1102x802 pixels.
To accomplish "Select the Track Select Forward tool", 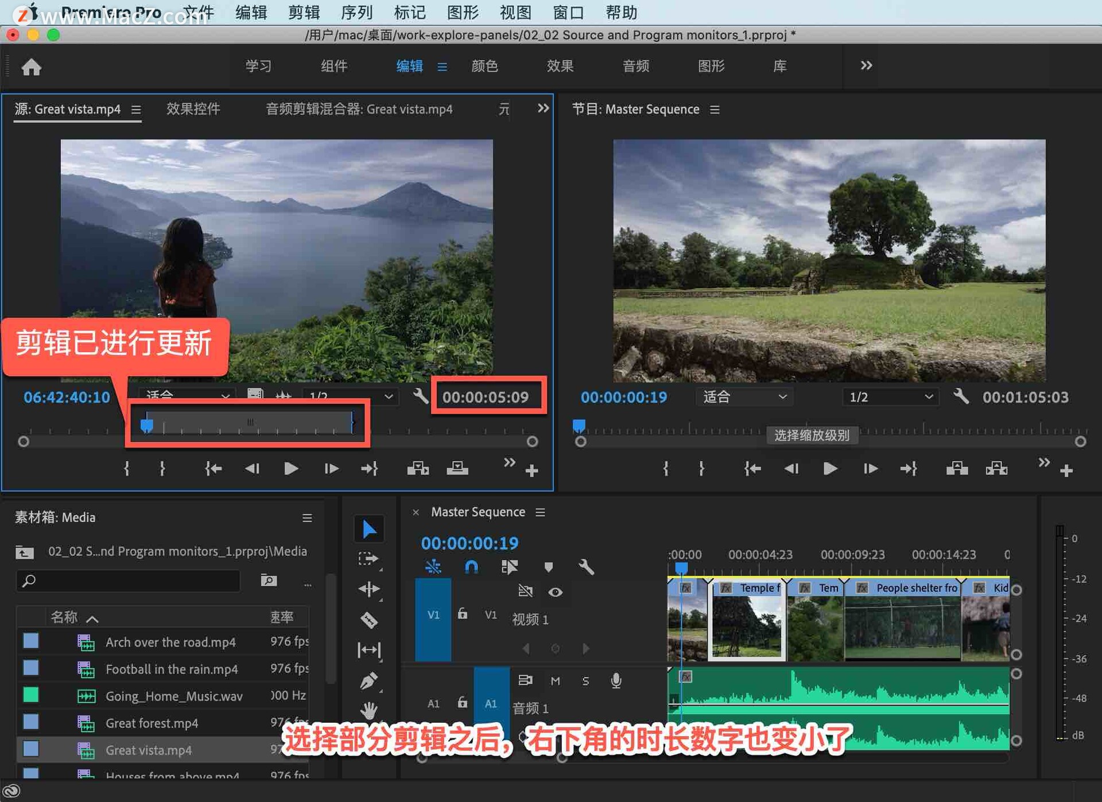I will pyautogui.click(x=369, y=559).
